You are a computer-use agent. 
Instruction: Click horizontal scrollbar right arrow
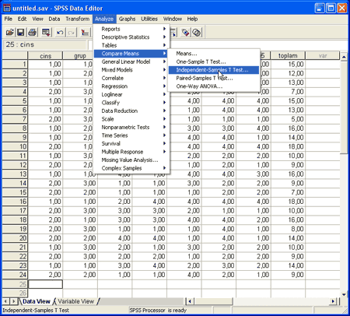pyautogui.click(x=334, y=301)
